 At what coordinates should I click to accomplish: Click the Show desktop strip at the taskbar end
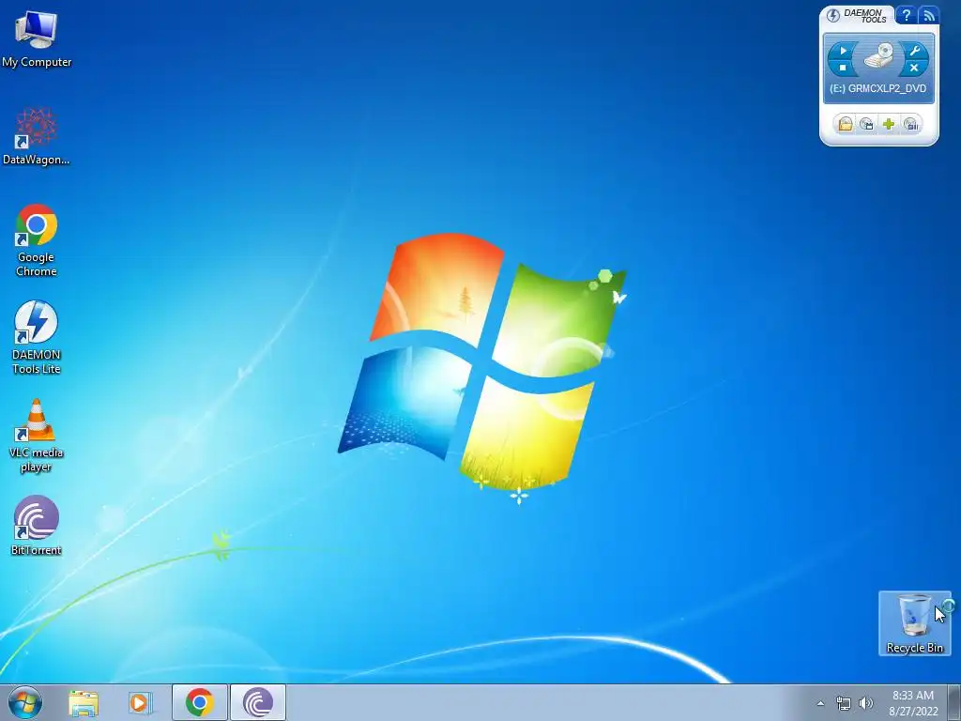click(x=954, y=702)
